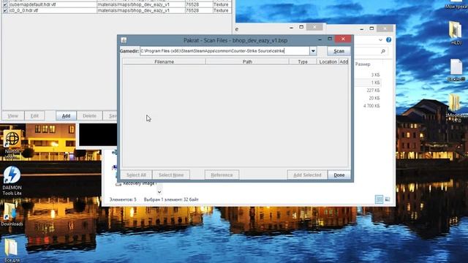The height and width of the screenshot is (263, 468).
Task: Click the View button in main Pakrat window
Action: (13, 115)
